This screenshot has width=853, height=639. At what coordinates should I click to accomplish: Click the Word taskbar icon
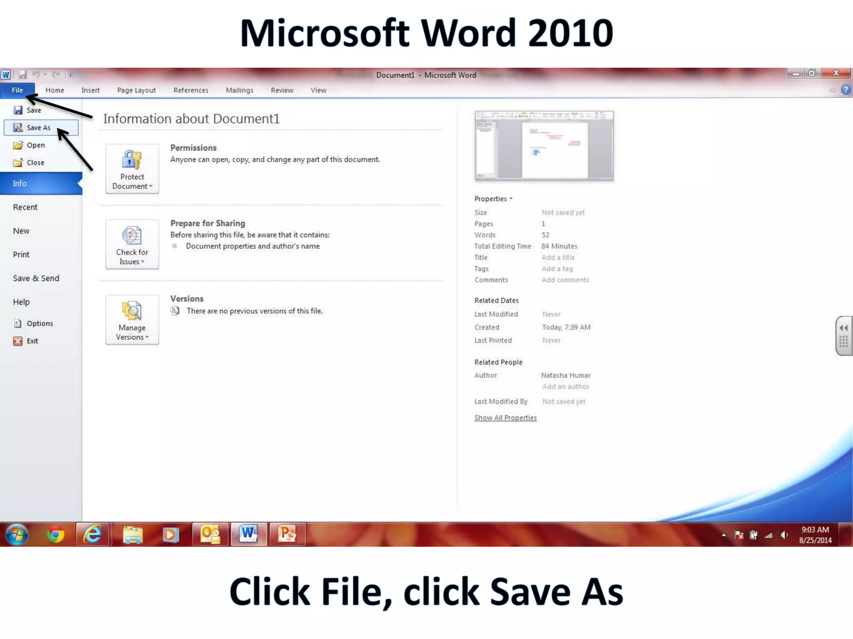click(x=249, y=535)
